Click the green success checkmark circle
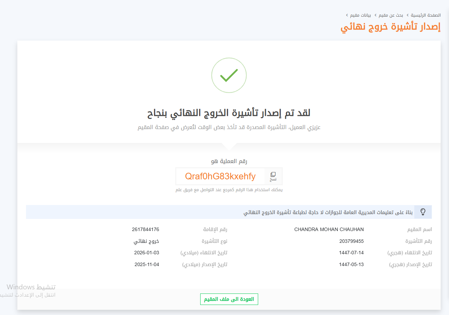Viewport: 449px width, 315px height. tap(229, 75)
